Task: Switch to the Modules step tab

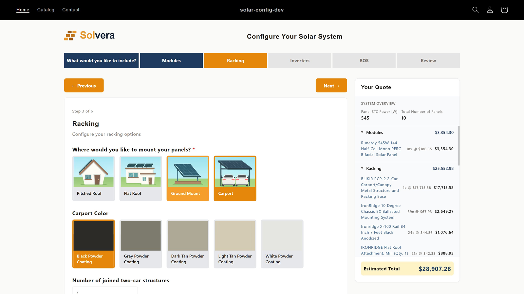Action: (x=171, y=60)
